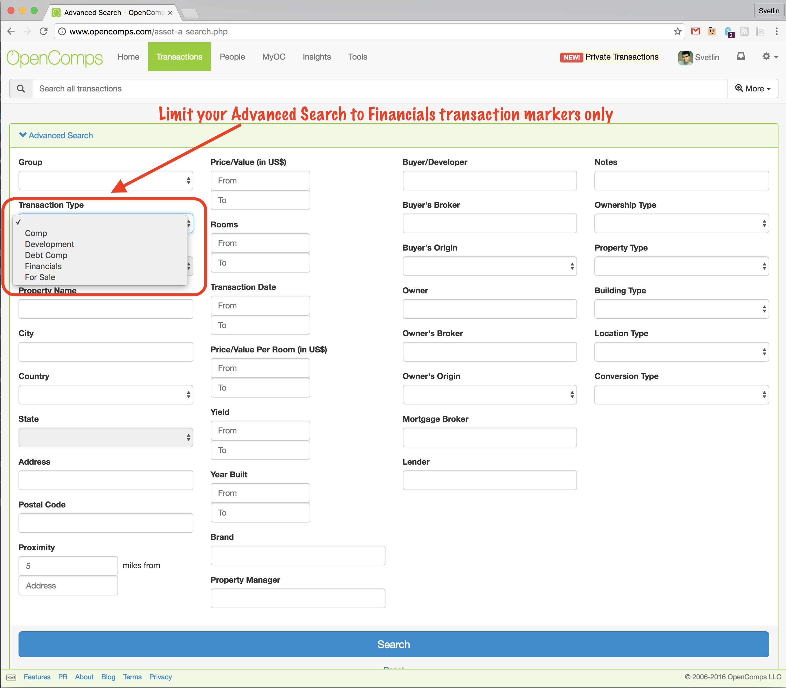Click the Search all transactions field
The width and height of the screenshot is (786, 688).
point(380,89)
